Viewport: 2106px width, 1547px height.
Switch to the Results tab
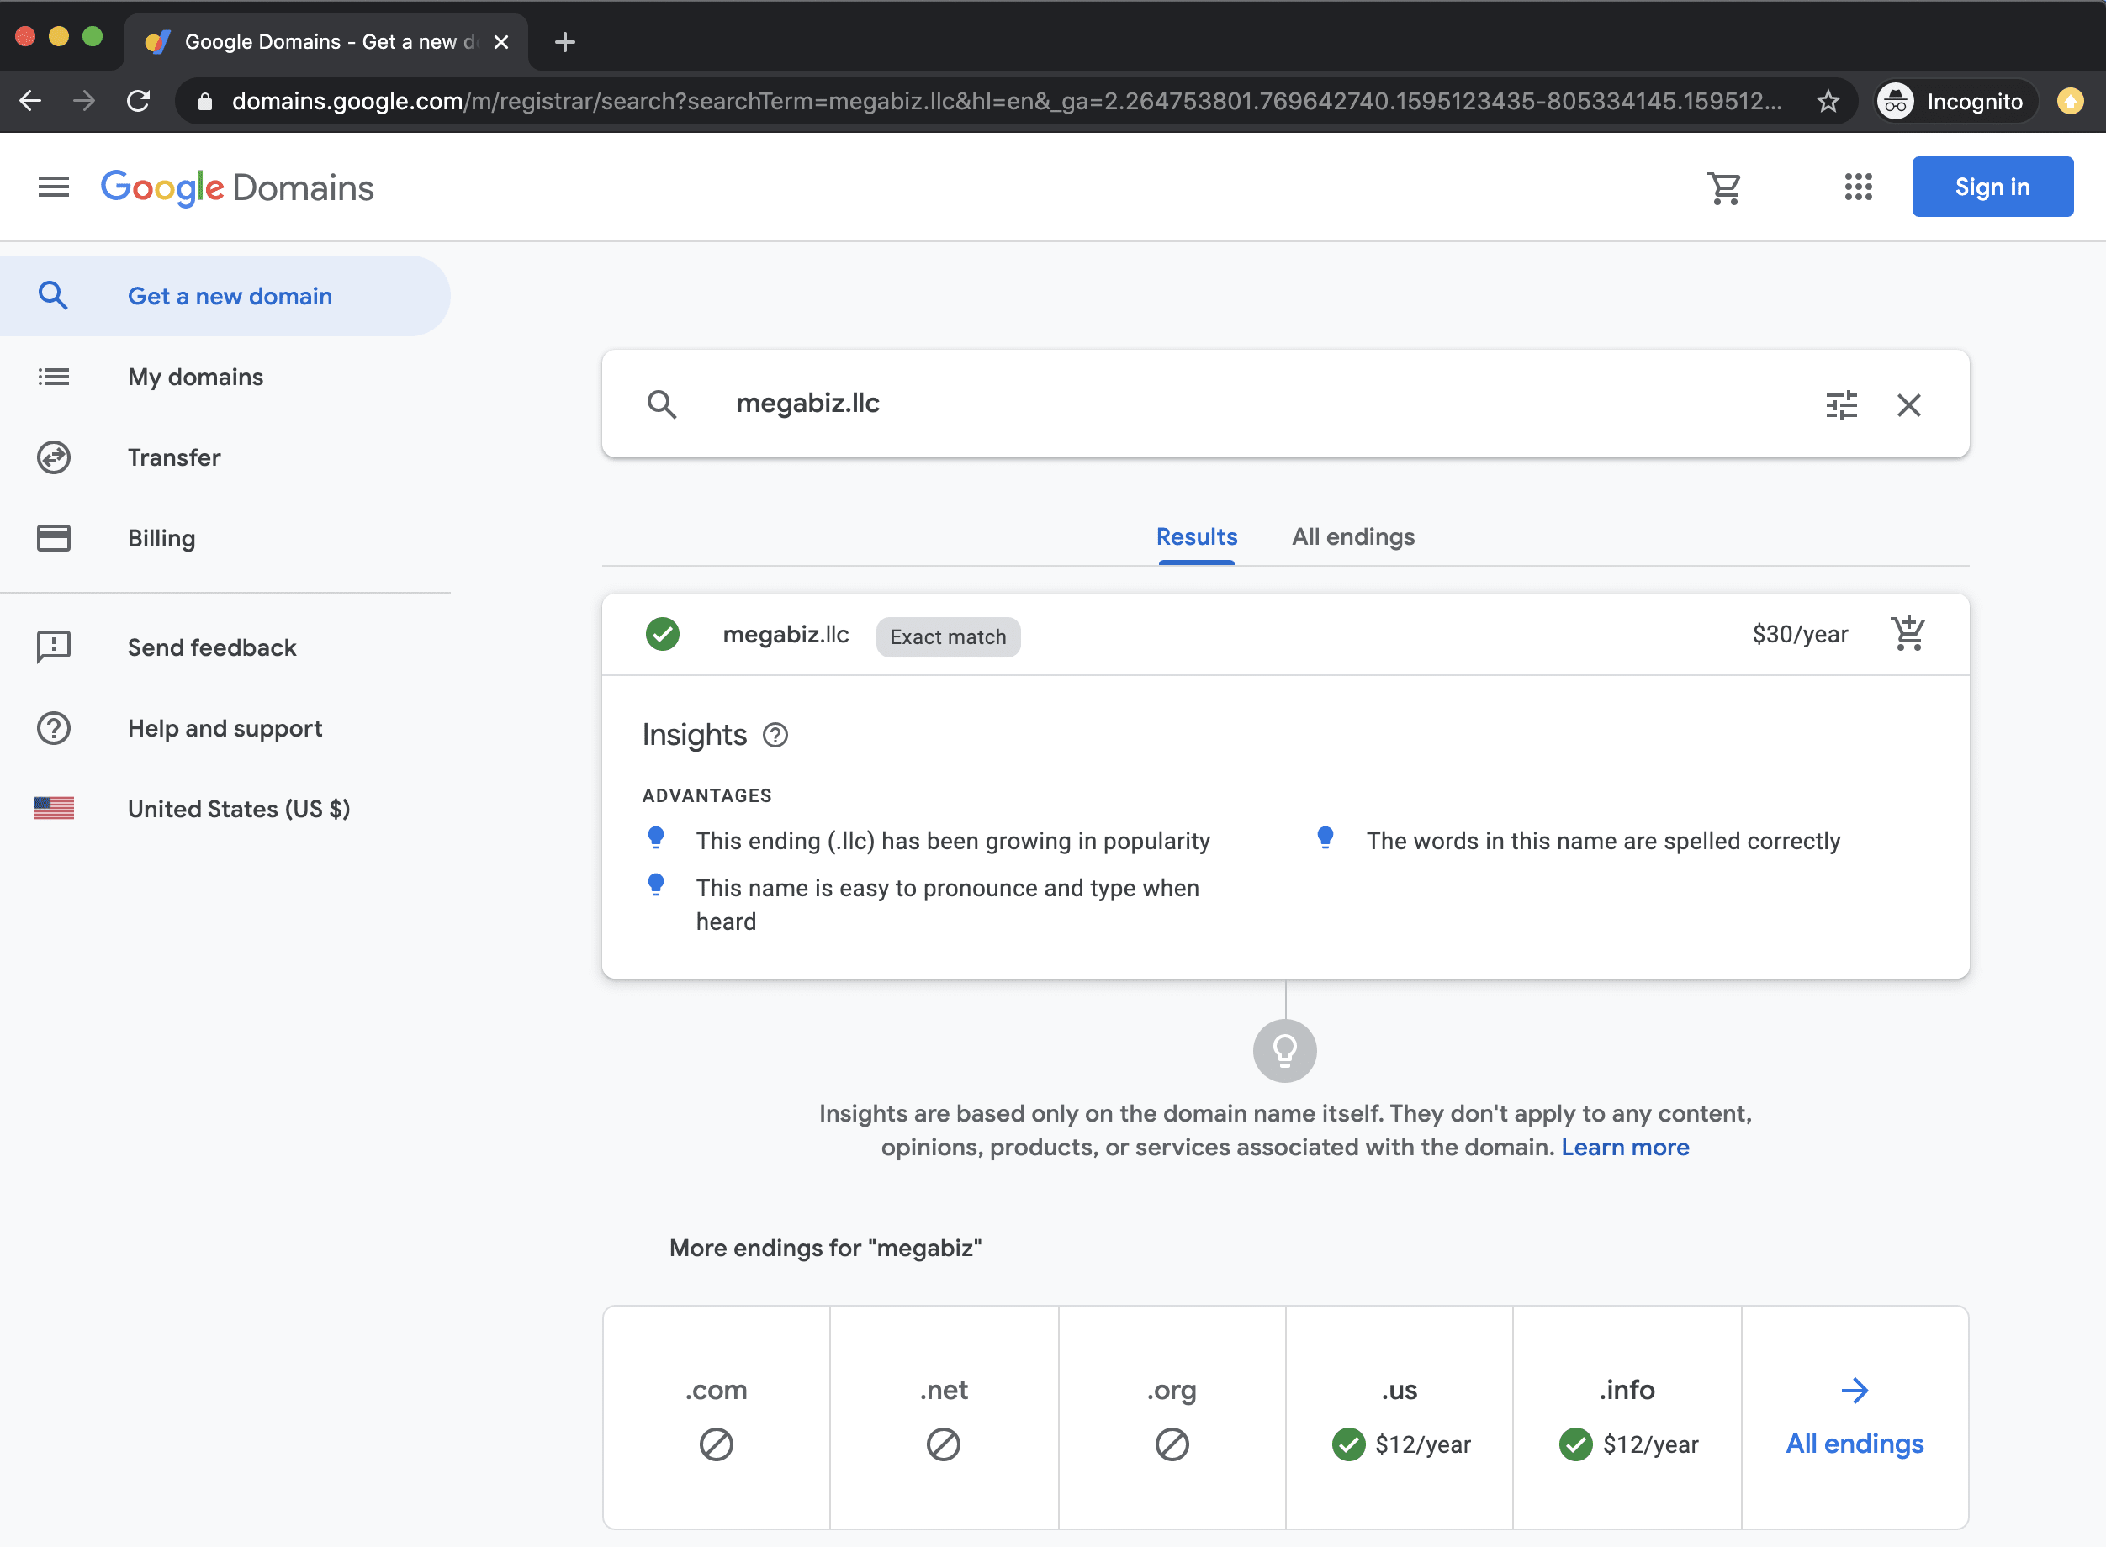pos(1196,536)
